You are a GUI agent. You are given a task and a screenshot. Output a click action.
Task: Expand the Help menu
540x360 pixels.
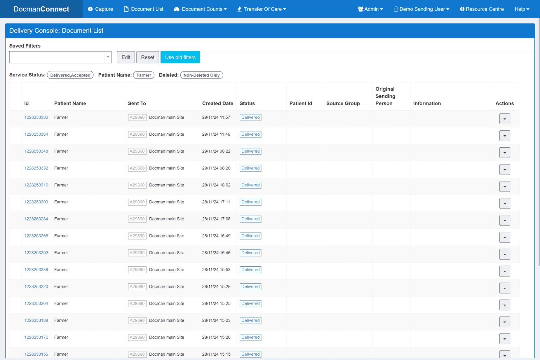[x=522, y=9]
